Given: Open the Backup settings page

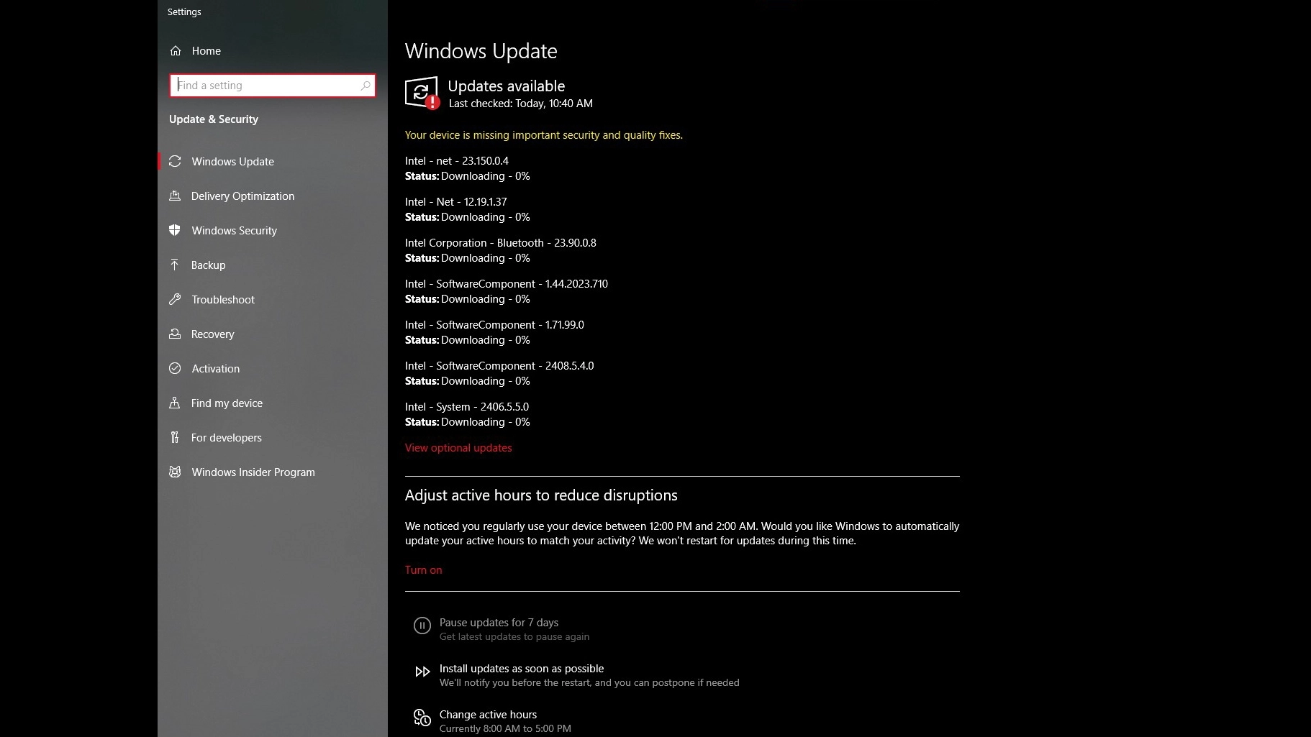Looking at the screenshot, I should click(272, 265).
